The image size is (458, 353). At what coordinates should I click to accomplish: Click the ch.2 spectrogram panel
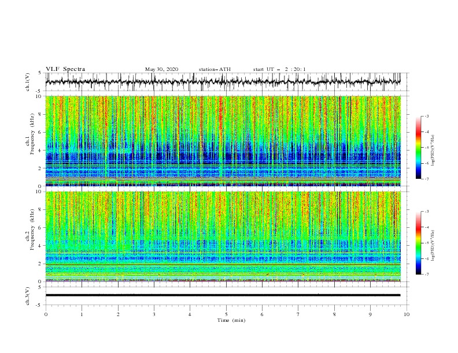pyautogui.click(x=223, y=236)
